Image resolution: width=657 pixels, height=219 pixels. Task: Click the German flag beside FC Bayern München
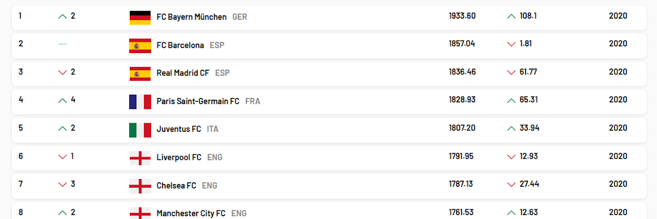tap(140, 18)
